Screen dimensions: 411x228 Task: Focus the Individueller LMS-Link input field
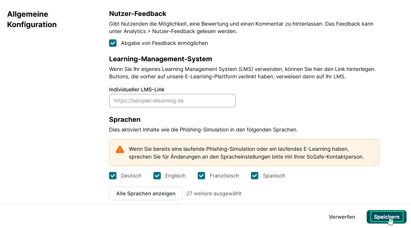click(x=172, y=101)
